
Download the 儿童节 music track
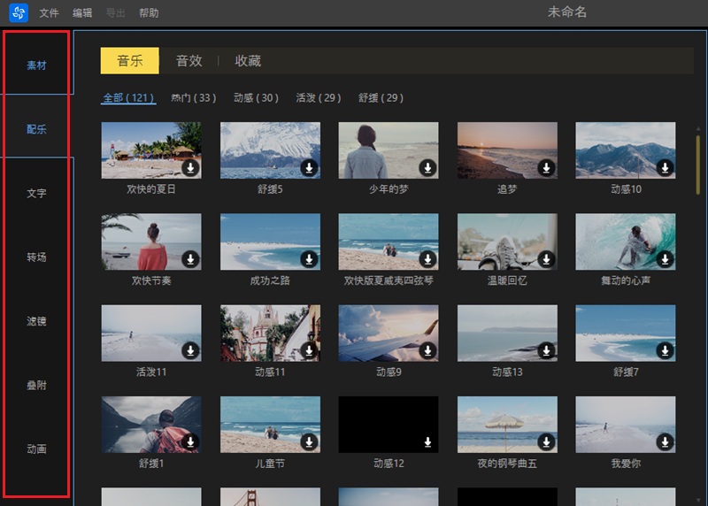[309, 442]
